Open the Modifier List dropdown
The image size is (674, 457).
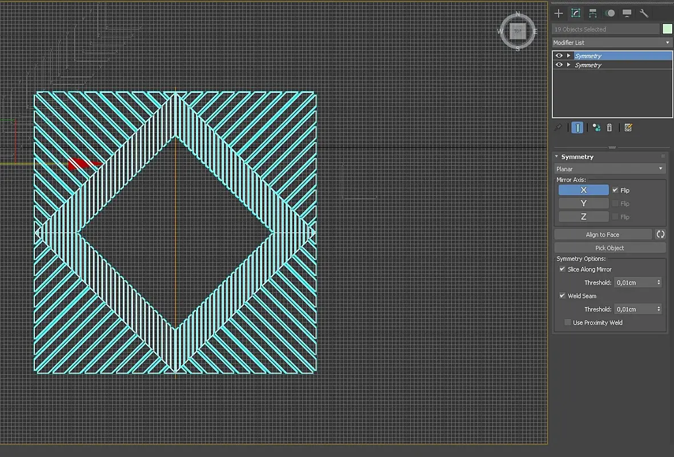(612, 43)
